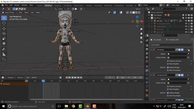Enable Multi Modifier on Armature modifier
The image size is (194, 109).
(168, 64)
